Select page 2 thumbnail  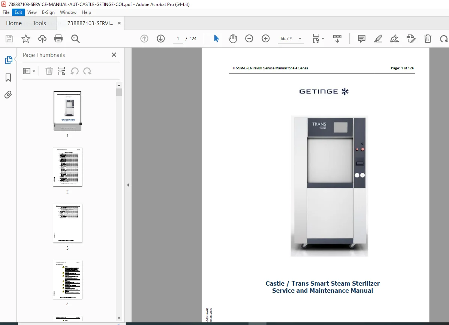(x=67, y=167)
